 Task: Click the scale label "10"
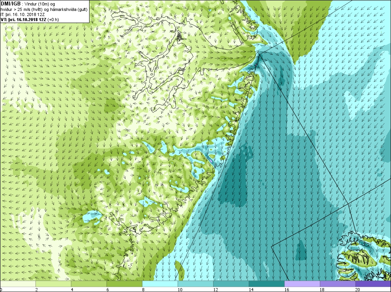[x=180, y=290]
